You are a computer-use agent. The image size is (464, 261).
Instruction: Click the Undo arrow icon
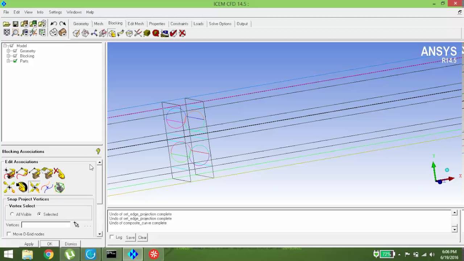(54, 24)
